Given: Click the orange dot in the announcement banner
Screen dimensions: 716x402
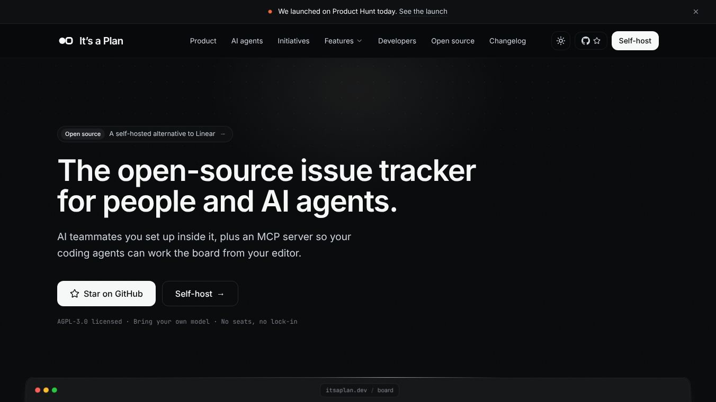Looking at the screenshot, I should click(x=270, y=12).
